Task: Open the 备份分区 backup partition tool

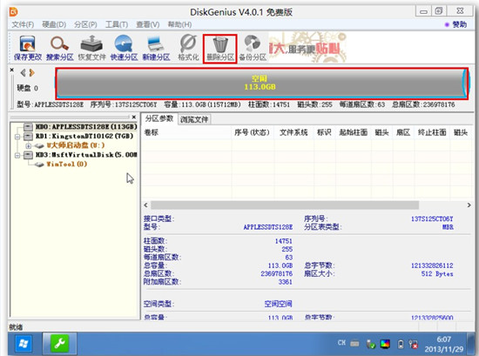Action: pyautogui.click(x=253, y=48)
